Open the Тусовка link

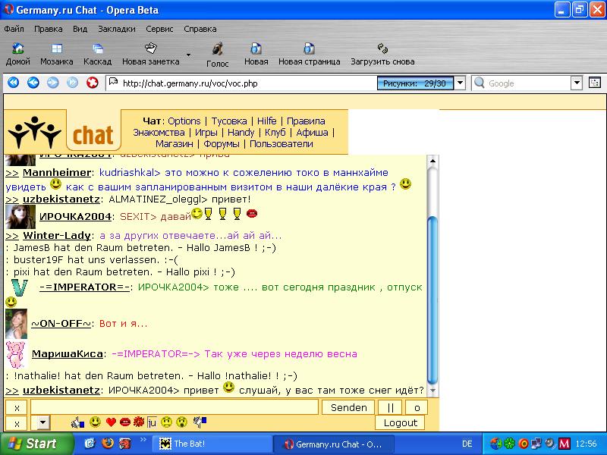(x=229, y=121)
